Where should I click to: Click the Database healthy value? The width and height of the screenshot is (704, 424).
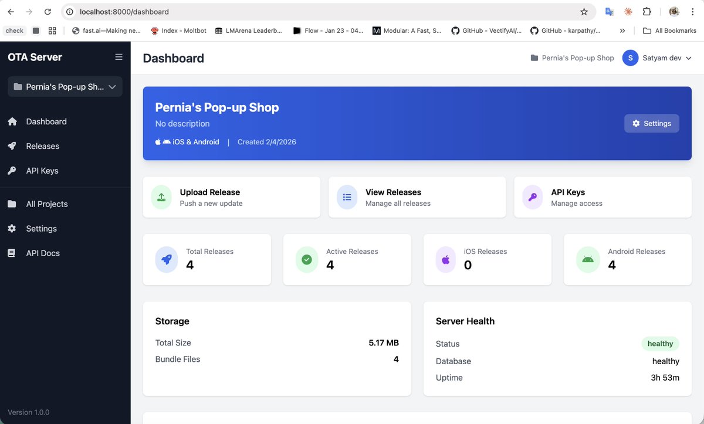[666, 361]
